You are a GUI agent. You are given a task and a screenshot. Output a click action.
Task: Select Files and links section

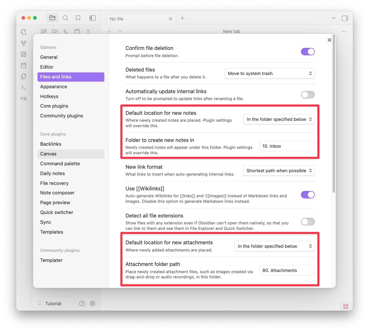coord(71,77)
